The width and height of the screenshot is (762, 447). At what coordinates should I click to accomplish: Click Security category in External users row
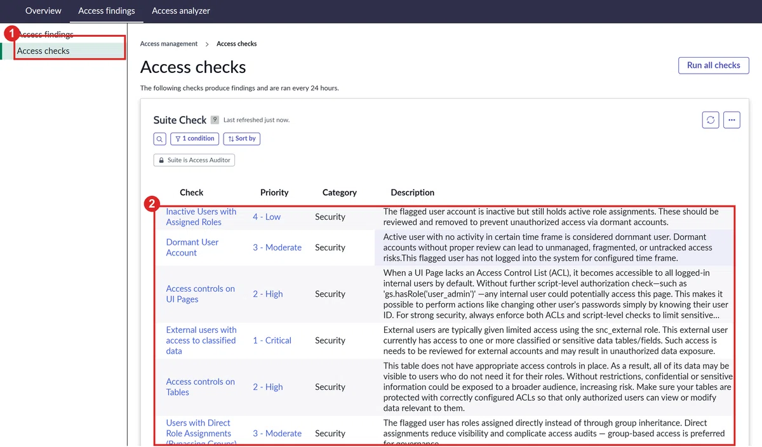pyautogui.click(x=330, y=340)
